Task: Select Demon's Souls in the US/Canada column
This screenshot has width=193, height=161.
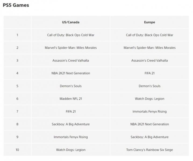Action: [x=71, y=86]
